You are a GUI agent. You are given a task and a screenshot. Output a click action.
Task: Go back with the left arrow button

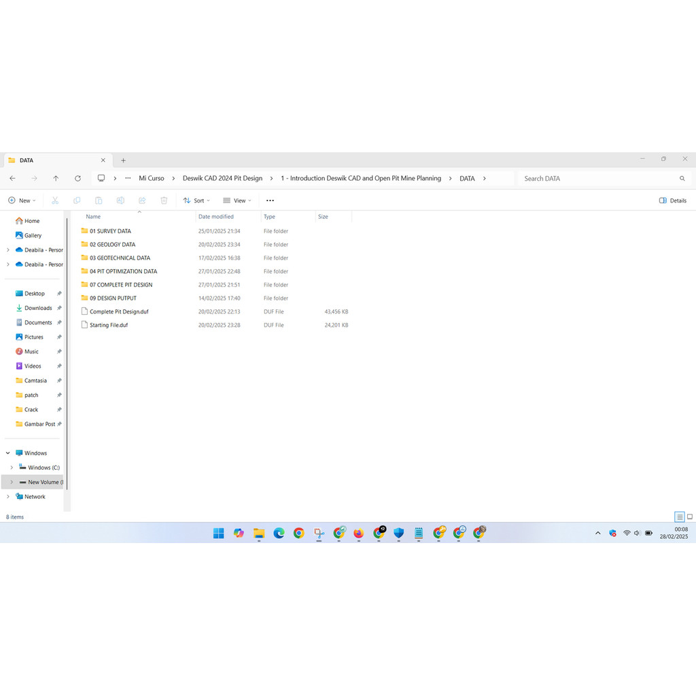point(12,179)
